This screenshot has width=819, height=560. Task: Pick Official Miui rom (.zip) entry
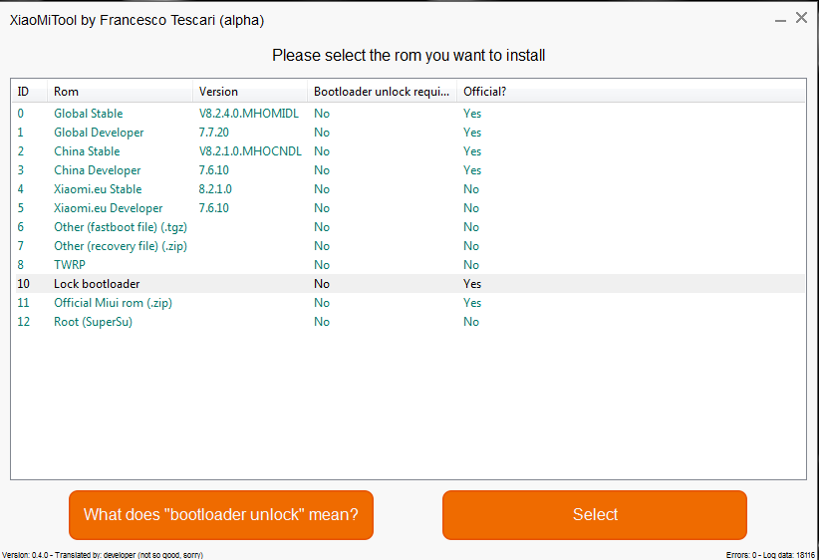113,303
